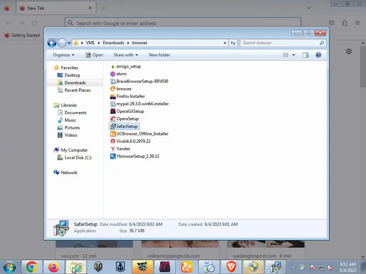
Task: Select BraveBrowserSetup-BRV030 file
Action: 139,81
